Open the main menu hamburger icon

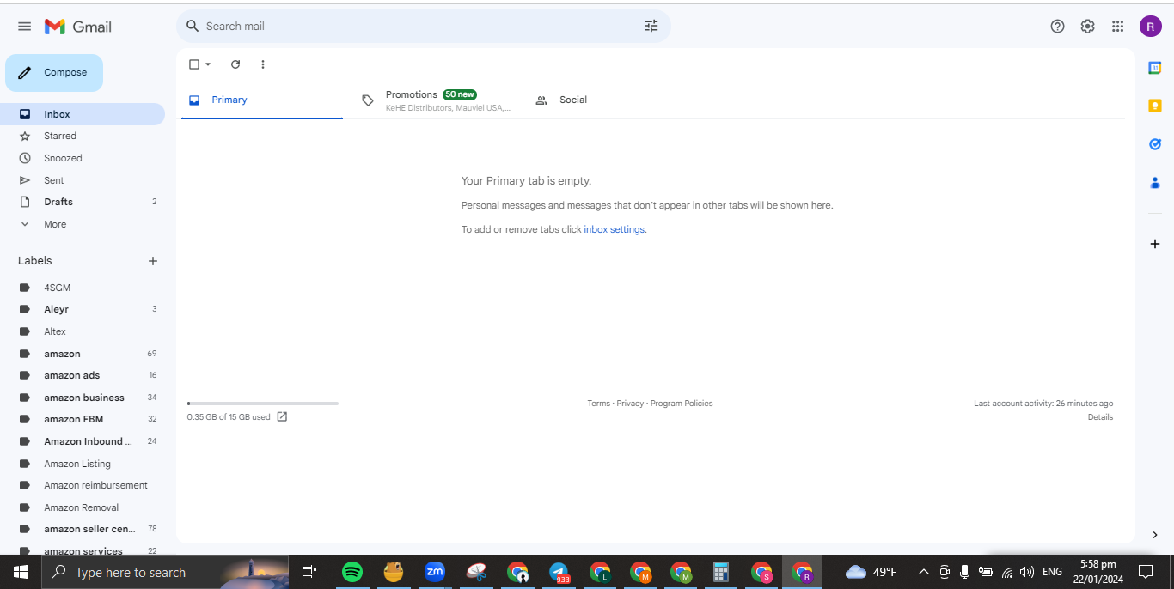coord(24,27)
